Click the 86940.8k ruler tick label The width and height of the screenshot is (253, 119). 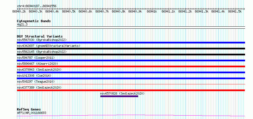click(119, 11)
